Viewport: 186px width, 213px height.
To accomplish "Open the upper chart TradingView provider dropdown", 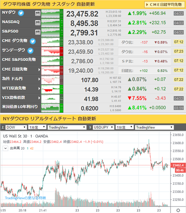I will click(x=67, y=127).
